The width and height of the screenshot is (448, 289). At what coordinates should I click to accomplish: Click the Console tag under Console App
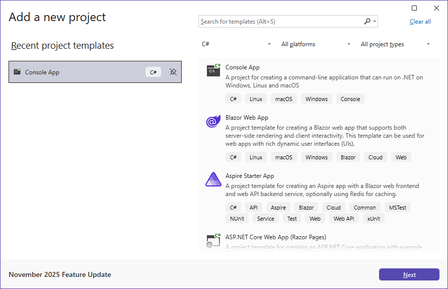tap(350, 99)
